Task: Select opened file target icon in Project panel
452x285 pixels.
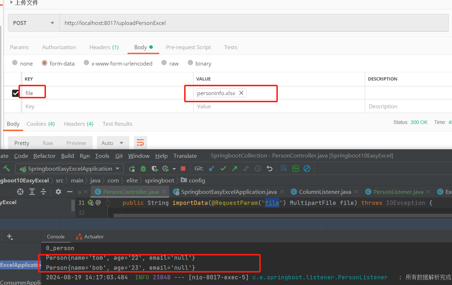Action: [x=20, y=192]
